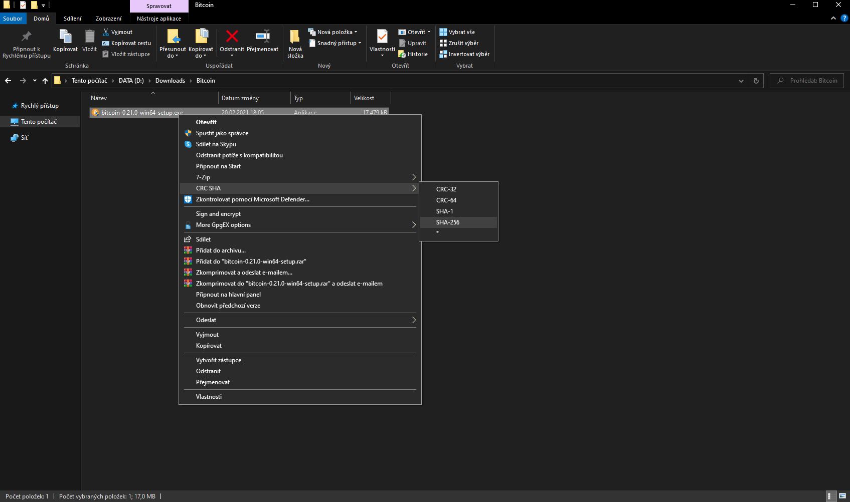Image resolution: width=850 pixels, height=502 pixels.
Task: Expand the address bar history dropdown
Action: click(741, 81)
